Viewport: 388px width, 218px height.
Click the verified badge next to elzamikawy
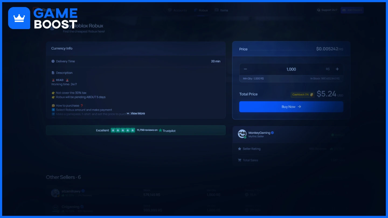coord(83,191)
